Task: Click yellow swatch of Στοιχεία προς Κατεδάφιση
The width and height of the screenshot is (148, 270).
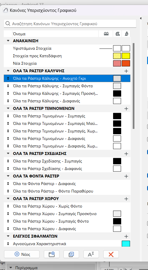Action: click(x=126, y=56)
